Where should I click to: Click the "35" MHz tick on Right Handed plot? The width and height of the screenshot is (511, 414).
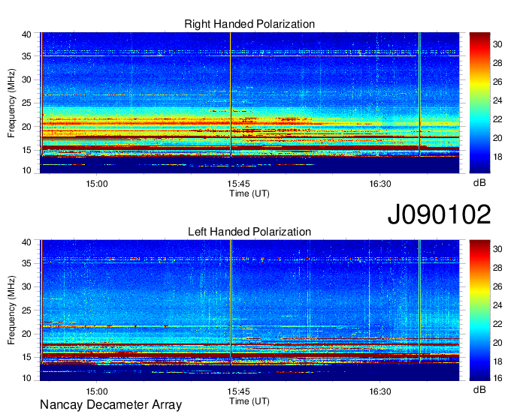[26, 56]
